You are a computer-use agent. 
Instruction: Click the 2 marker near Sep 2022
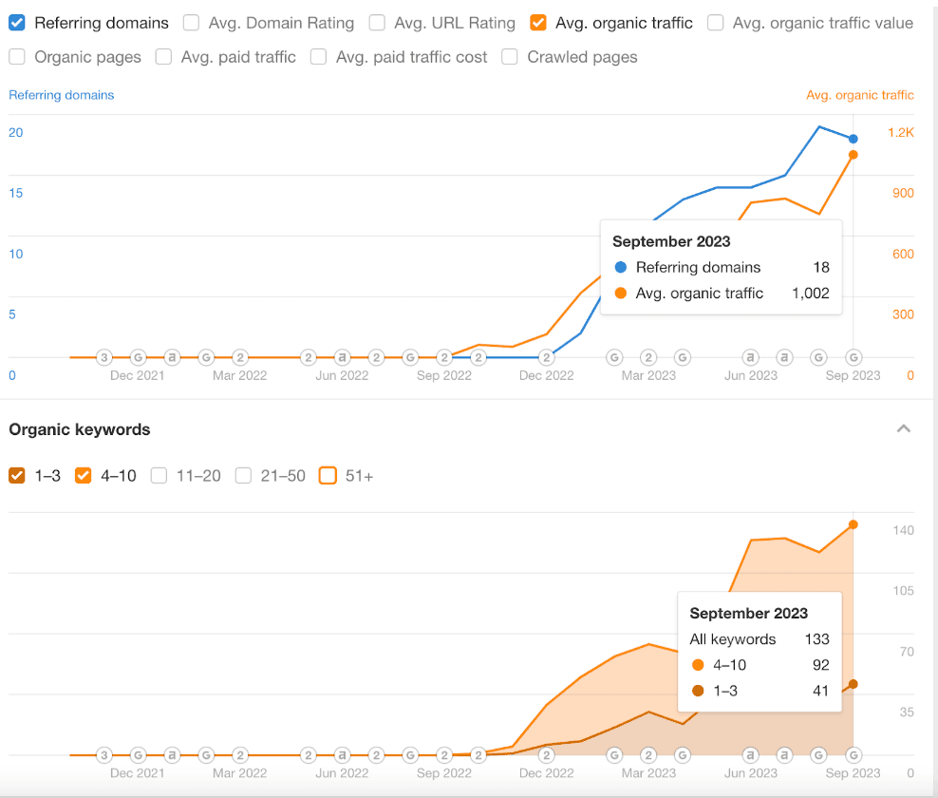tap(443, 357)
